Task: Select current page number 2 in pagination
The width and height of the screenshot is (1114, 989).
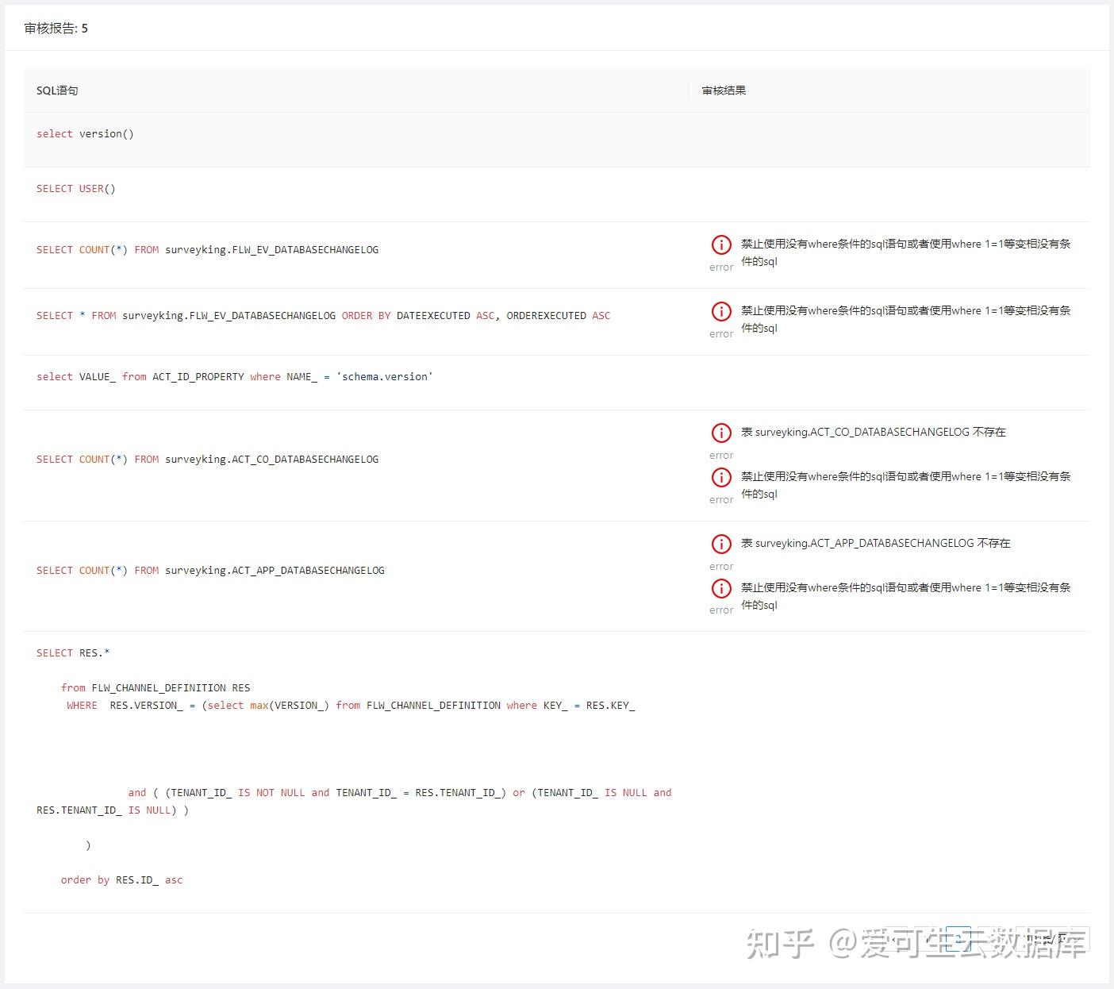Action: [958, 939]
